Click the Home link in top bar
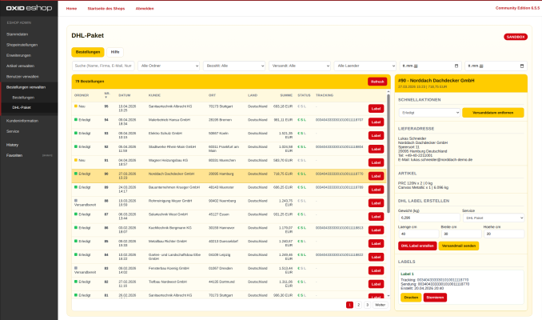The width and height of the screenshot is (542, 320). [72, 8]
